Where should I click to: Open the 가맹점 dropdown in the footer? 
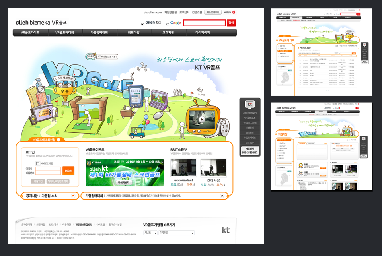click(x=176, y=233)
